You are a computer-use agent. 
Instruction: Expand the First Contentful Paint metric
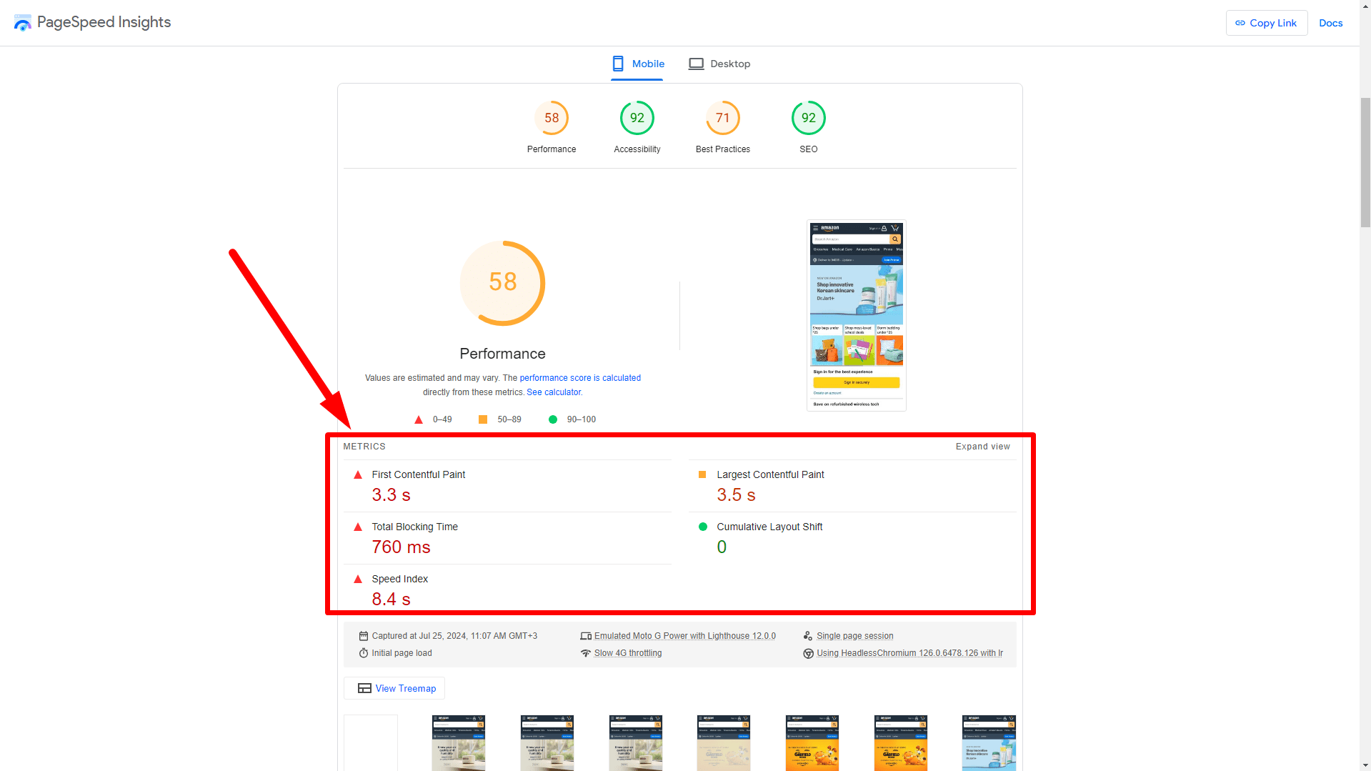[418, 474]
